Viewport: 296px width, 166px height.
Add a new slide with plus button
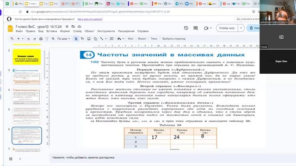click(18, 39)
